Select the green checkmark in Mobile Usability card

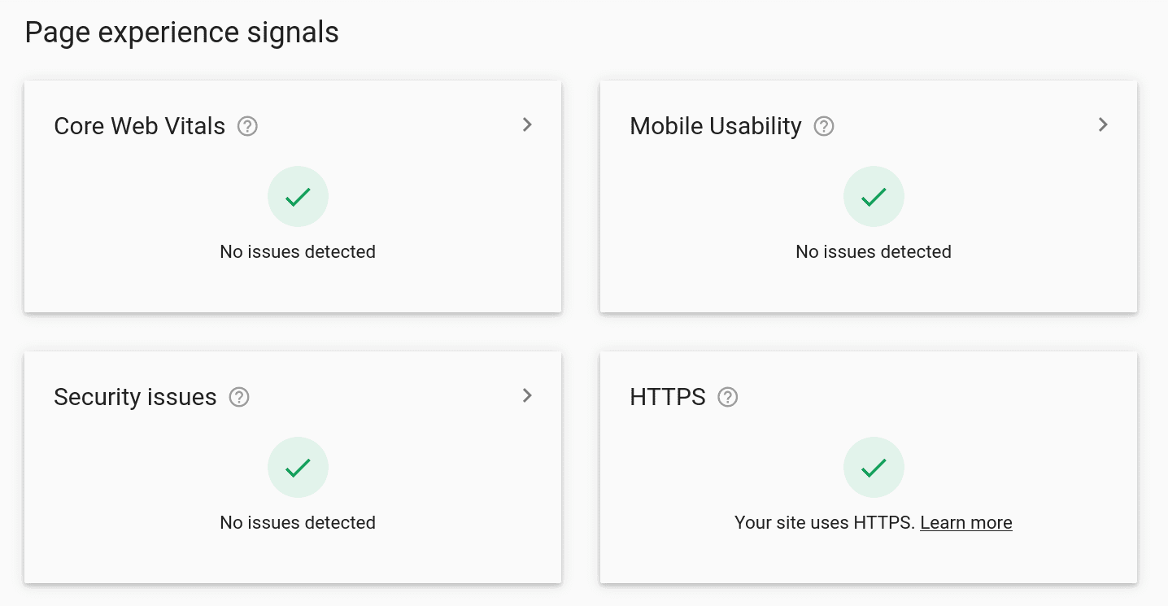(x=874, y=196)
